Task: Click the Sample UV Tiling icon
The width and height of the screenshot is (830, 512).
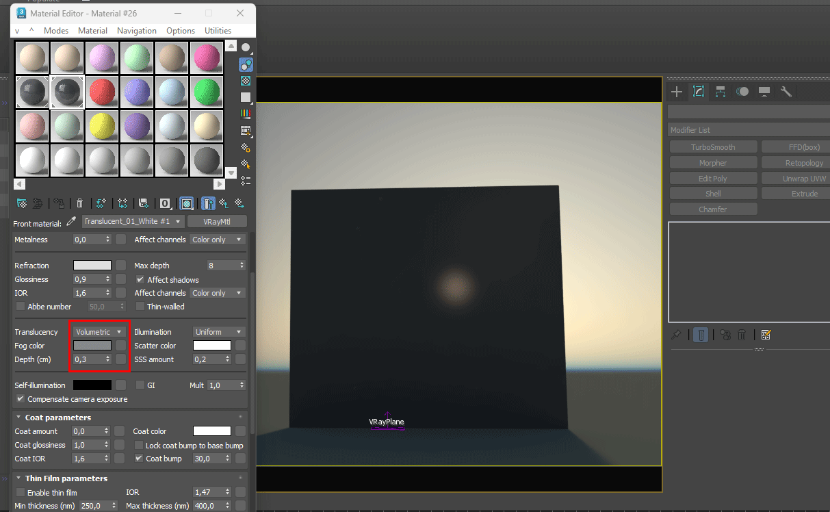Action: tap(246, 97)
